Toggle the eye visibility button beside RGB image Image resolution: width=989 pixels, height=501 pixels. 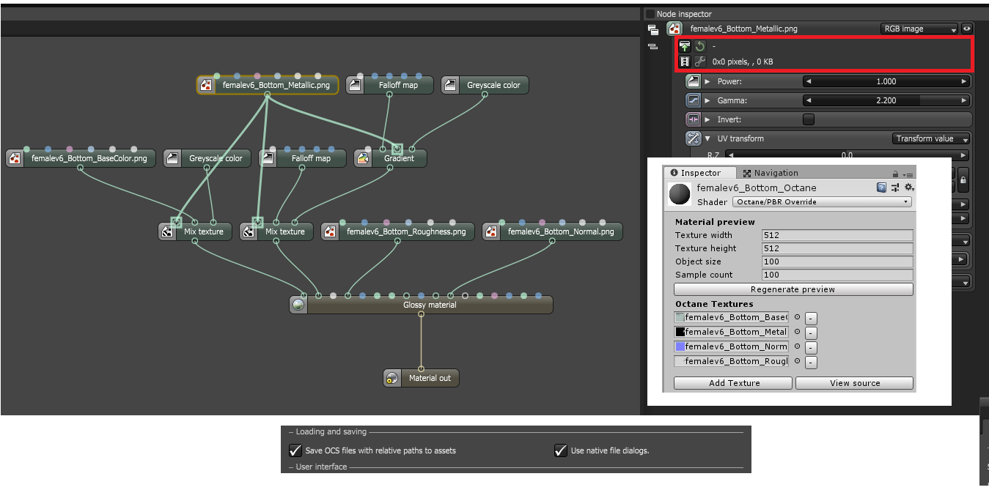click(967, 29)
